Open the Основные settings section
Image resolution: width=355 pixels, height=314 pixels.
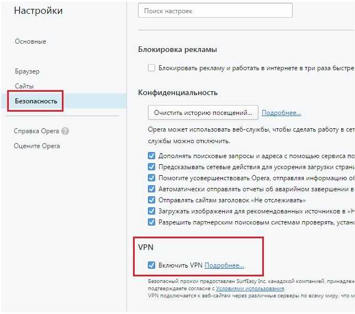tap(30, 41)
